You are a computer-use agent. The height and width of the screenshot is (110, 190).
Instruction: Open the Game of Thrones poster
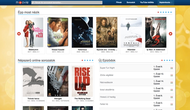click(x=33, y=81)
